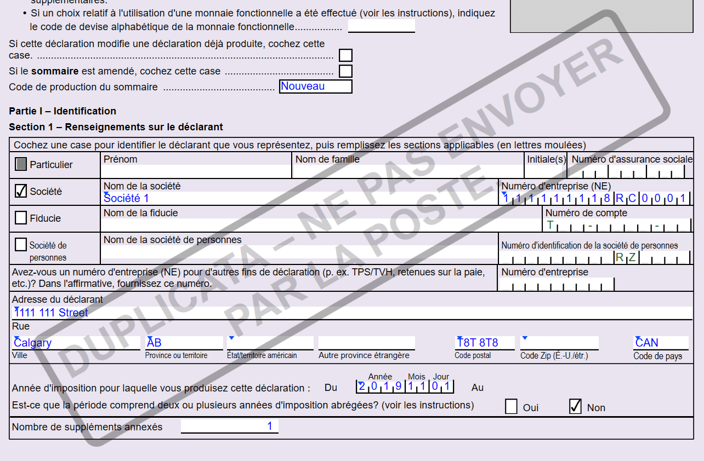Screen dimensions: 704x461
Task: Click the Numéro d'assurance sociale field
Action: (x=629, y=171)
